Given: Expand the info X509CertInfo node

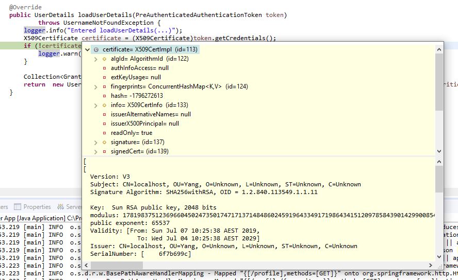Looking at the screenshot, I should [96, 105].
